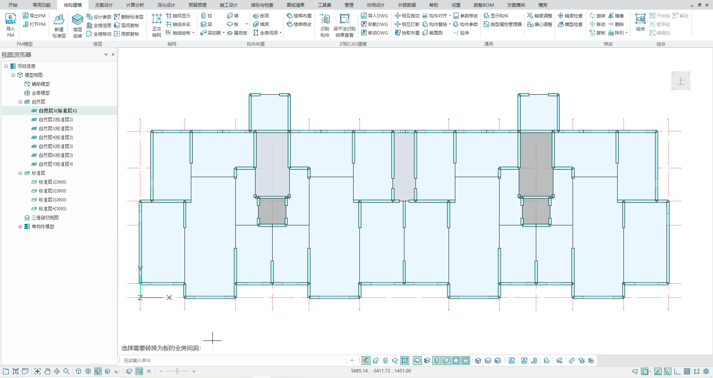Screen dimensions: 713x378
Task: Open the 构件对齐 dropdown arrow
Action: click(x=450, y=16)
